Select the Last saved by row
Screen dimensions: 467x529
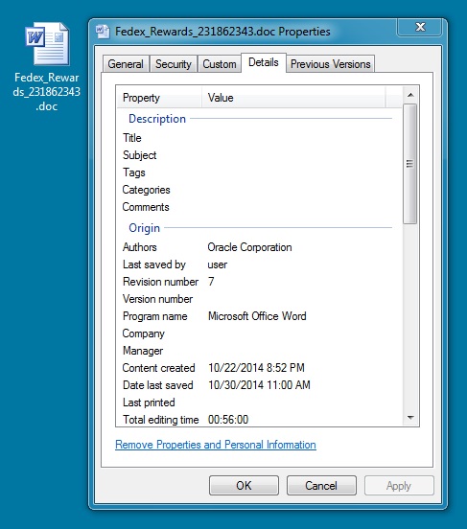pyautogui.click(x=257, y=264)
